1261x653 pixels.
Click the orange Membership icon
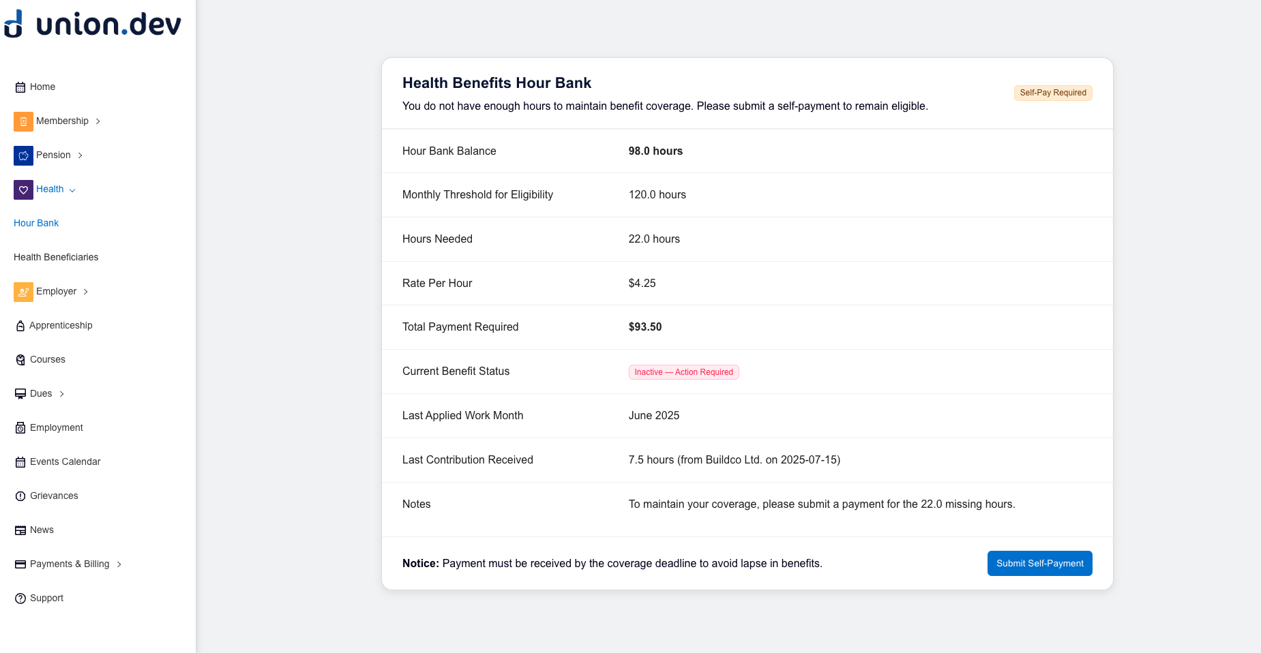23,121
